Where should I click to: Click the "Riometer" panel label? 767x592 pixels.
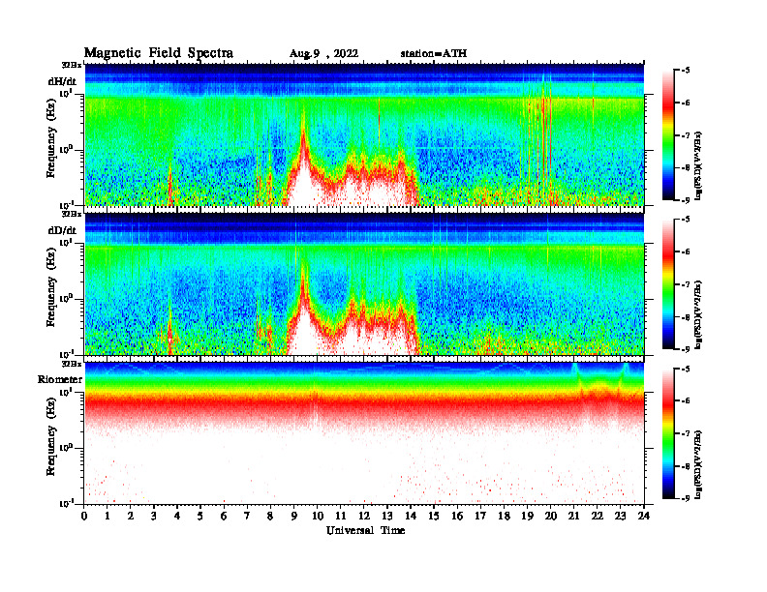point(60,379)
